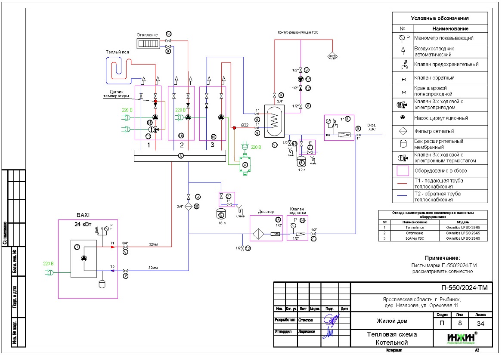Click the Фильтр сетчатый diamond symbol in legend
Screen dimensions: 502x355
point(403,131)
